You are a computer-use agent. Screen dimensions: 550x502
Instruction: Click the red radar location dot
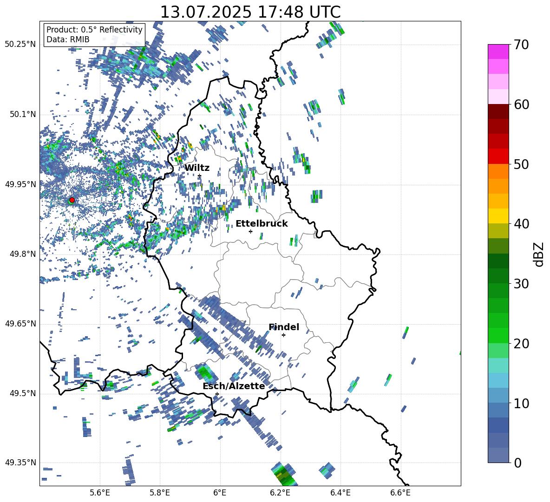(72, 200)
